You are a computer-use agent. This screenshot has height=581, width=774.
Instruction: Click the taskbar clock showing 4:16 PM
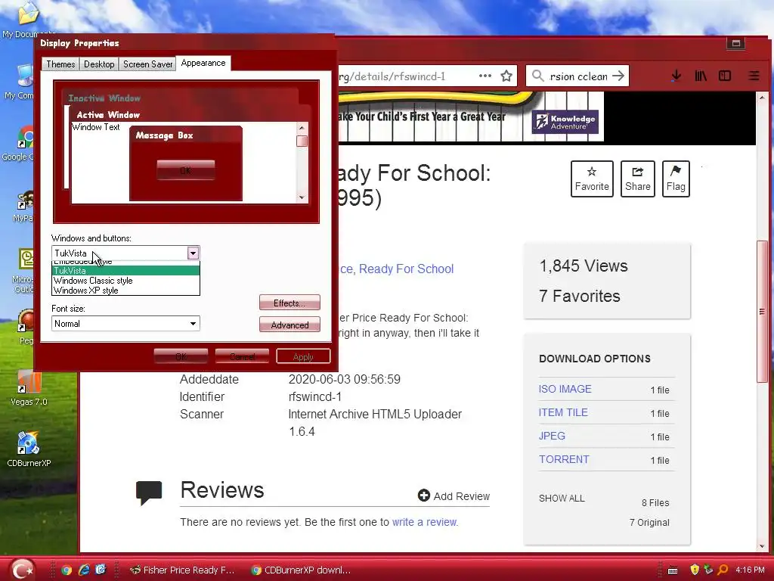point(750,570)
